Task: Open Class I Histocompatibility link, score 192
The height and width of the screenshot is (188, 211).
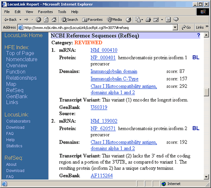Action: pos(124,145)
